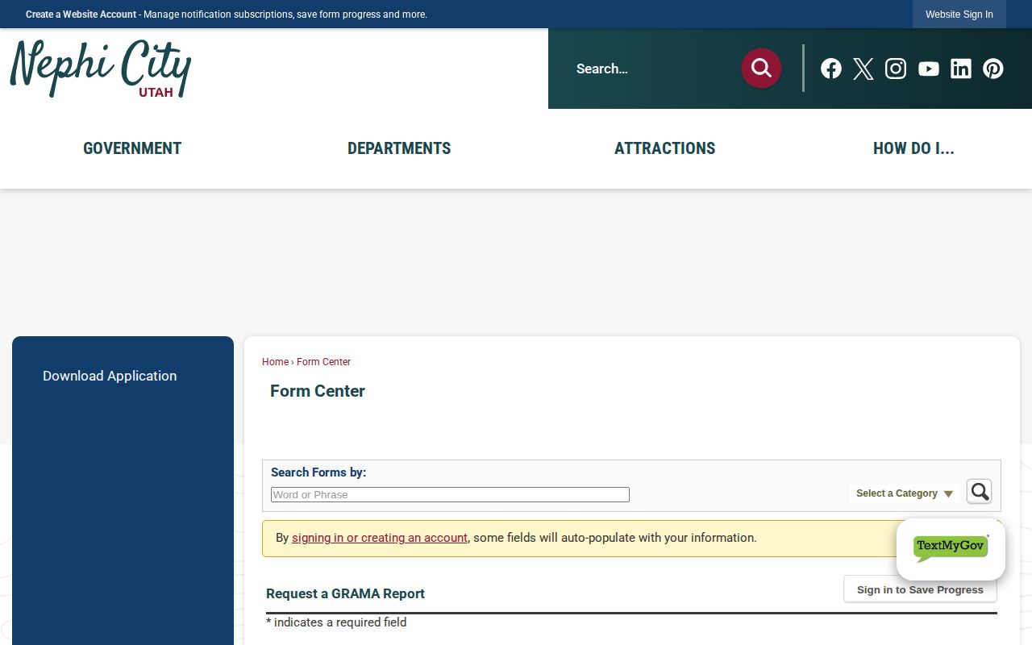
Task: Click the Form Center breadcrumb link
Action: click(323, 362)
